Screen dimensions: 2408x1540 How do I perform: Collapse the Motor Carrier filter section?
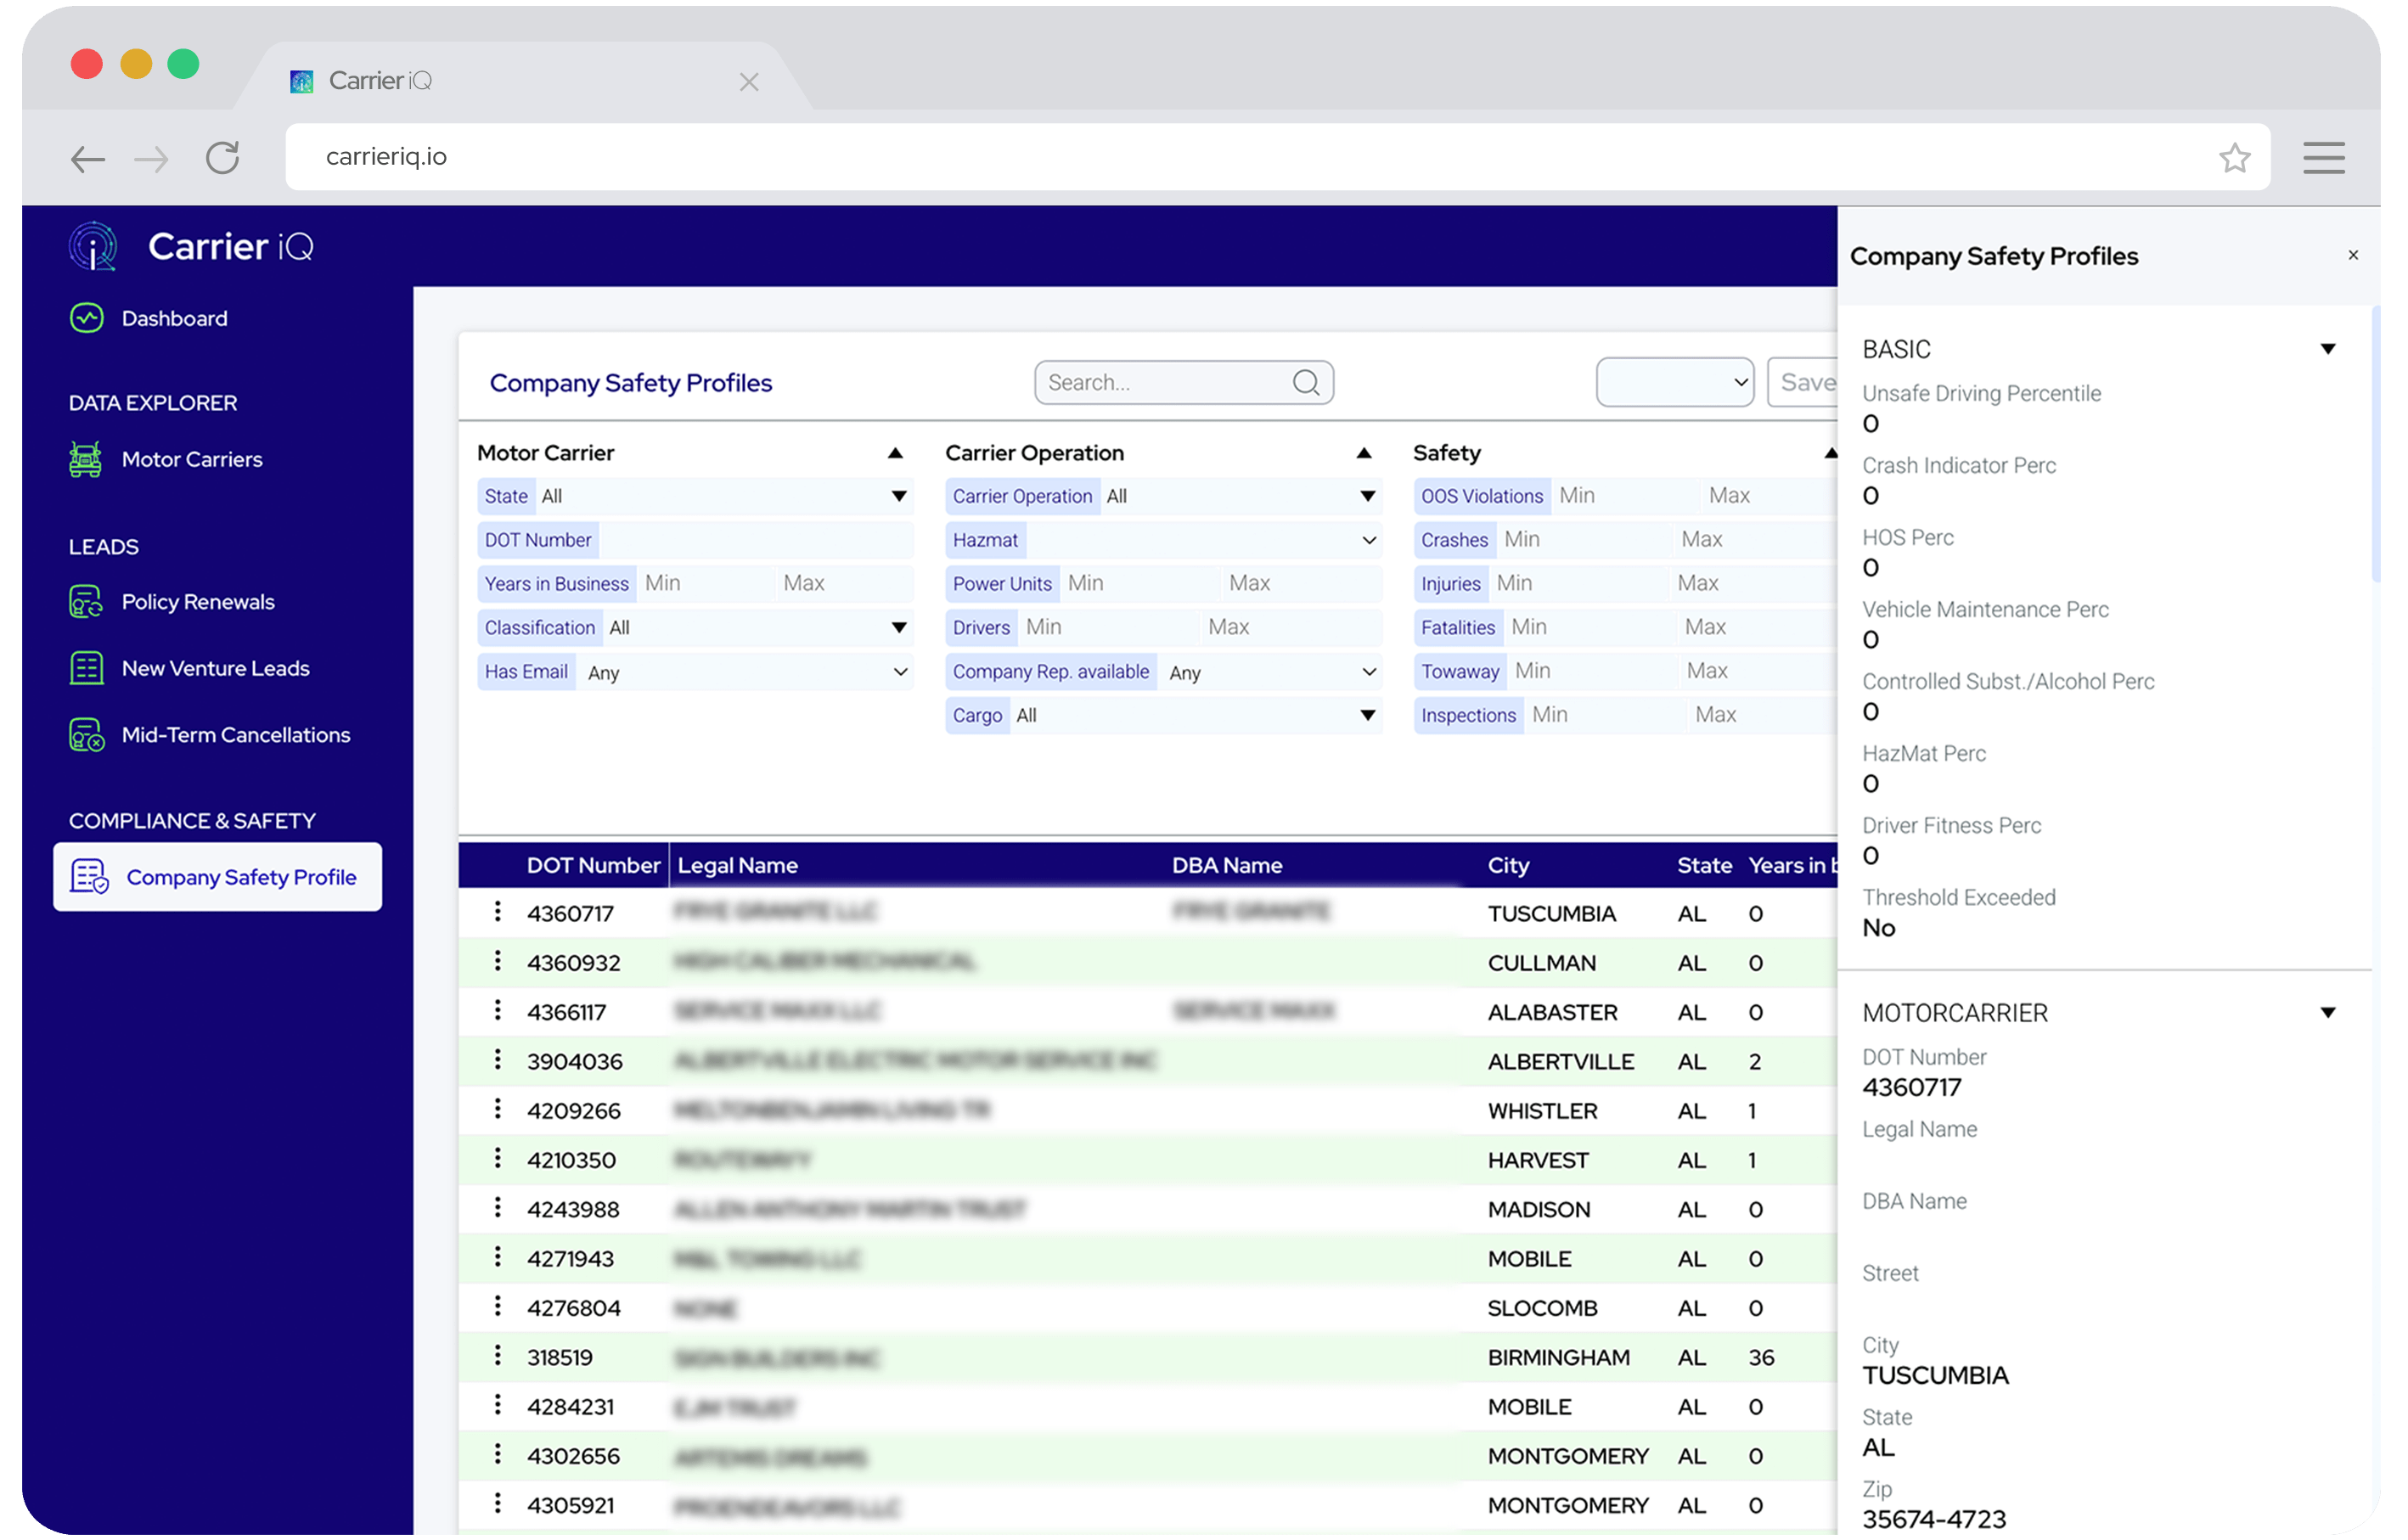pos(895,453)
